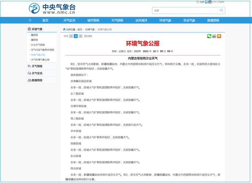Open the hamburger menu in navigation bar

coord(30,20)
